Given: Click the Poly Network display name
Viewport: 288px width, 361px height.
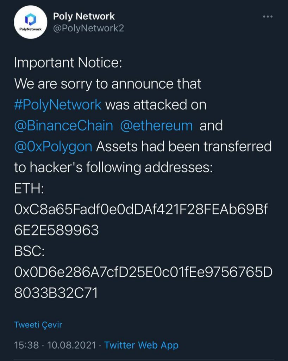Looking at the screenshot, I should pyautogui.click(x=84, y=16).
